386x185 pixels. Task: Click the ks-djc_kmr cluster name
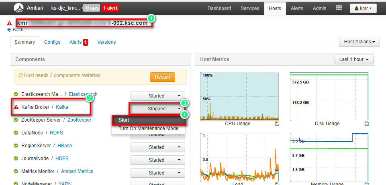coord(66,8)
